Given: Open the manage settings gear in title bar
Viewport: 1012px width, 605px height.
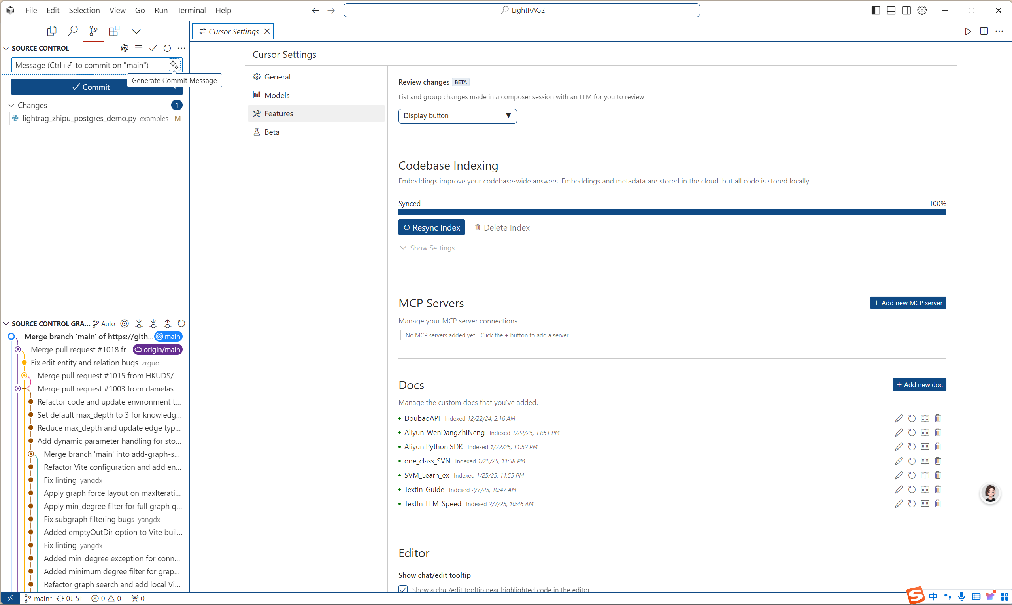Looking at the screenshot, I should (x=922, y=10).
